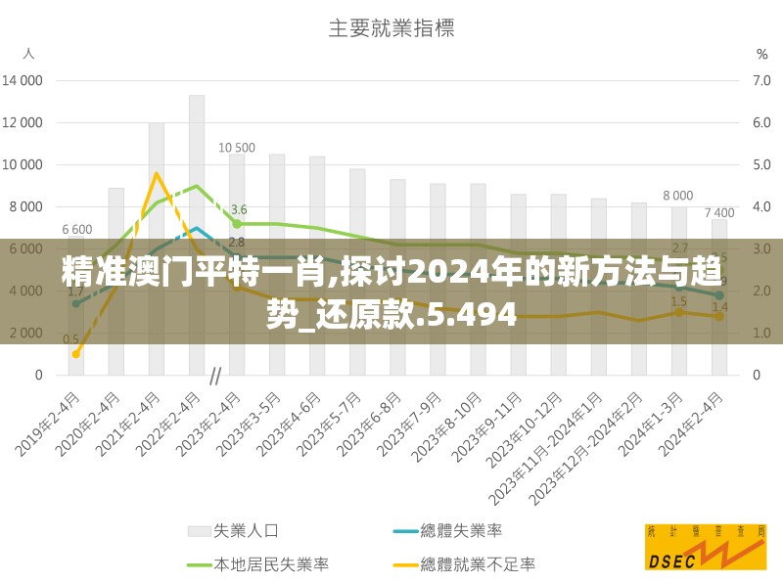Screen dimensions: 783x583
Task: Click the grey 失業人口 legend swatch
Action: click(x=199, y=531)
